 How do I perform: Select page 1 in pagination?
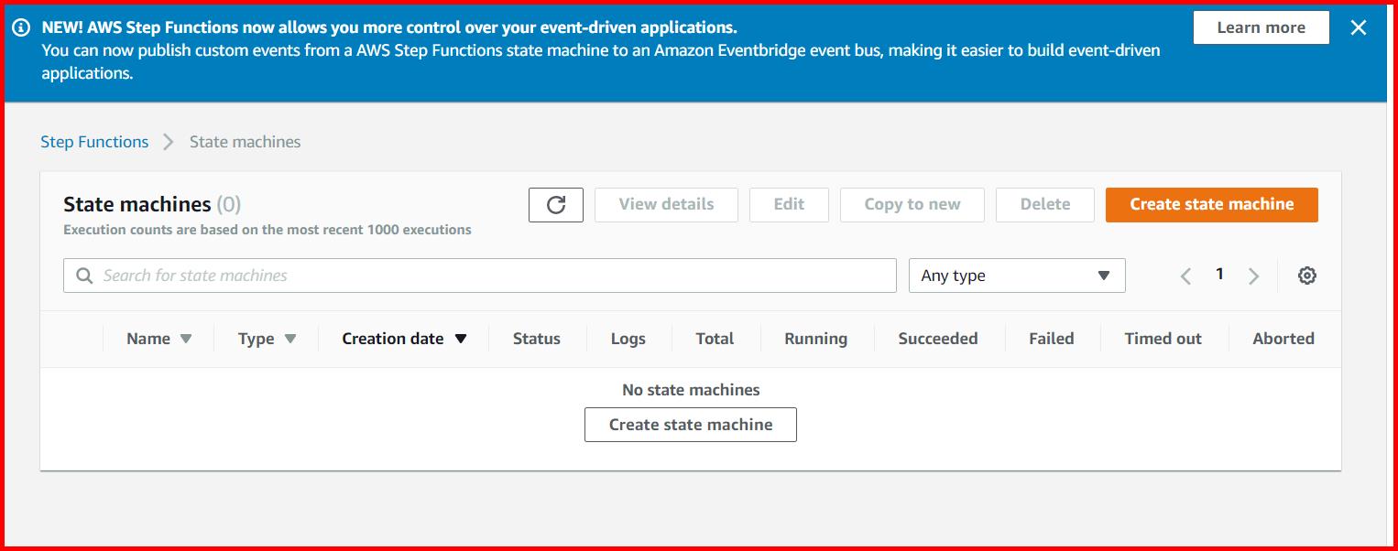[1219, 274]
